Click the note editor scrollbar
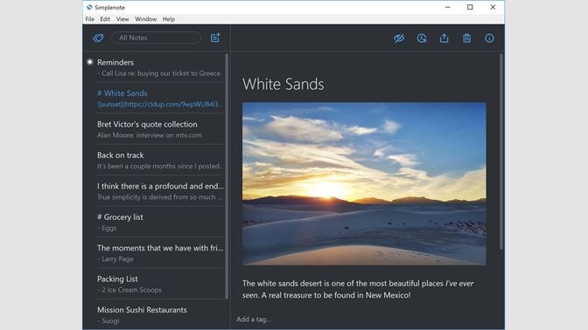The image size is (588, 330). tap(501, 152)
